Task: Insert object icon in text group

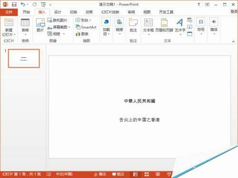Action: (189, 34)
